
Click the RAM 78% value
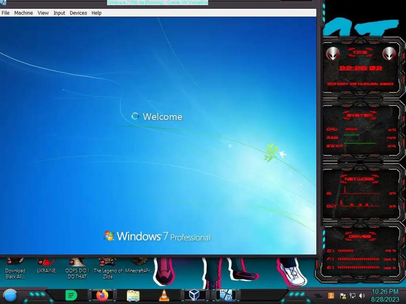(391, 138)
